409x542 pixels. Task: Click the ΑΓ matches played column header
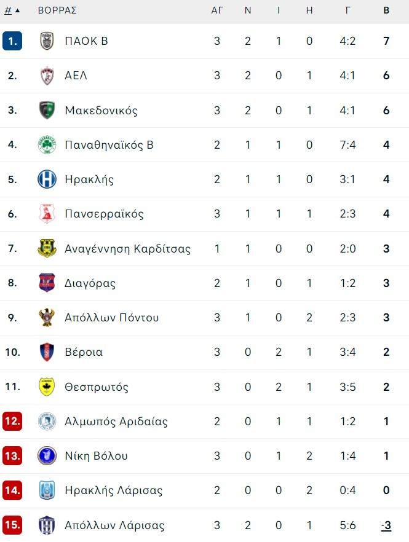pos(217,10)
